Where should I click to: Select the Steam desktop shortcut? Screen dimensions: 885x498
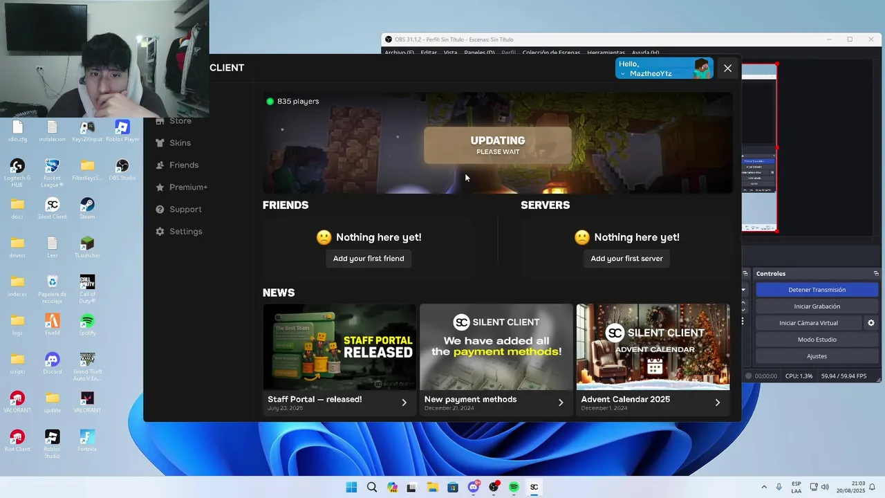click(x=87, y=209)
